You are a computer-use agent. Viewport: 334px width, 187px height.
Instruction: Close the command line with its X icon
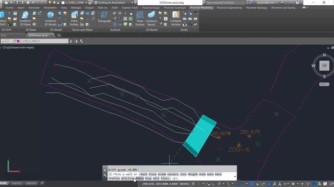click(105, 170)
